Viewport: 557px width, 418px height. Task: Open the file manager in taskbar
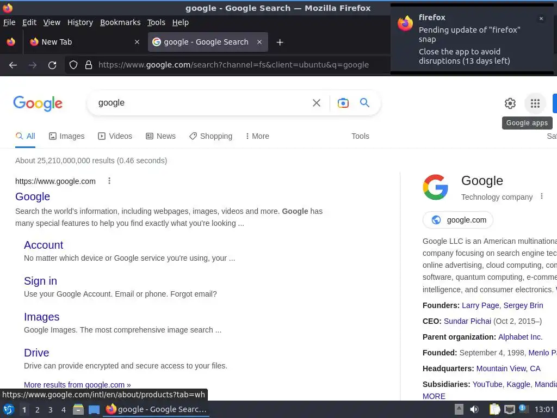point(78,409)
